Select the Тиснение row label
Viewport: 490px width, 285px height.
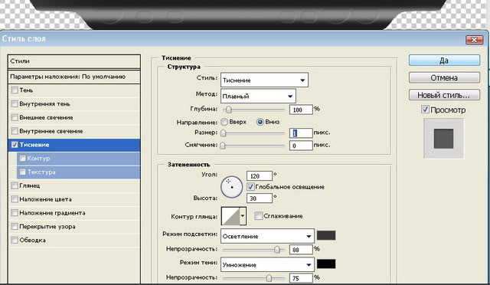coord(34,145)
